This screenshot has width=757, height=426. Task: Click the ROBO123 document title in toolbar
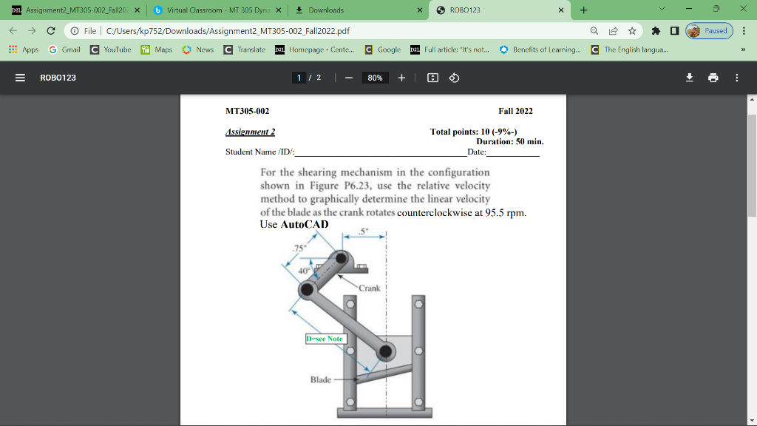point(58,78)
